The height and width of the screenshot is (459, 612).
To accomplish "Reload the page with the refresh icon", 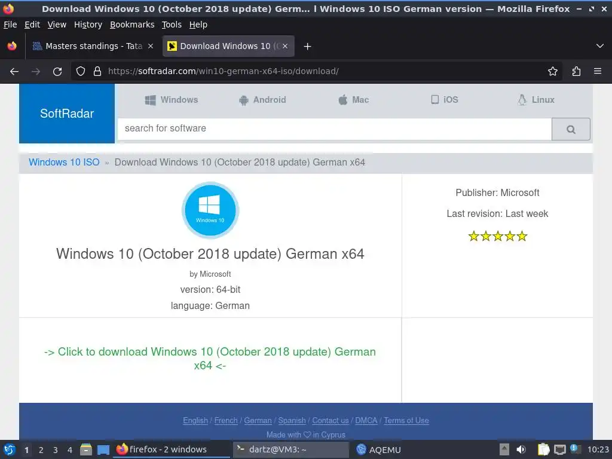I will [57, 72].
